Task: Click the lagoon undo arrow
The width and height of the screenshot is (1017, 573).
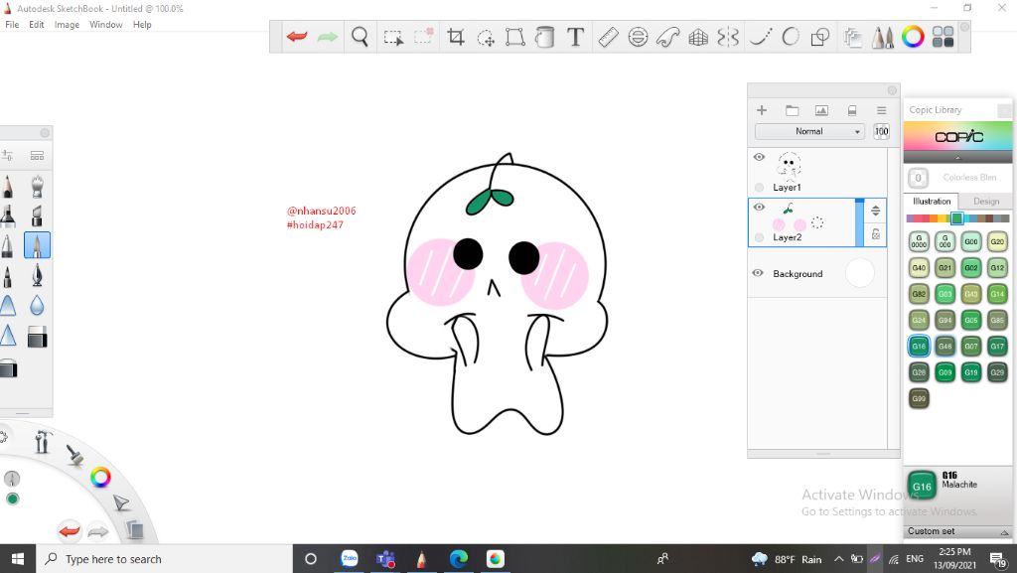Action: click(70, 531)
